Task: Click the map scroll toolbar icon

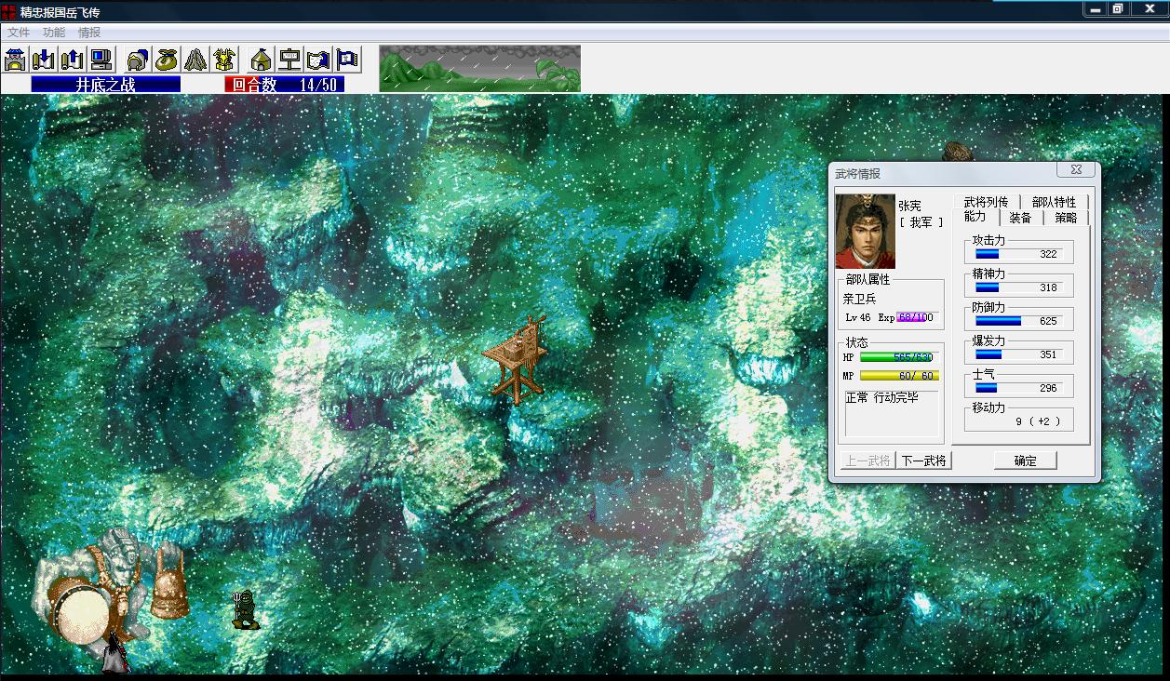Action: (x=319, y=60)
